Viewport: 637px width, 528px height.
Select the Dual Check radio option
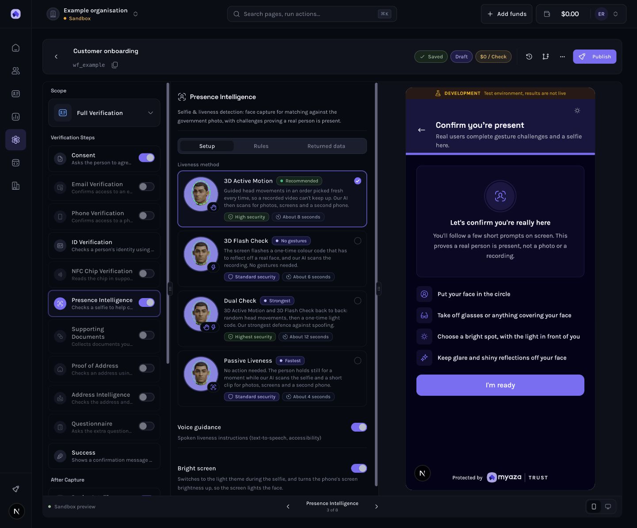(358, 301)
